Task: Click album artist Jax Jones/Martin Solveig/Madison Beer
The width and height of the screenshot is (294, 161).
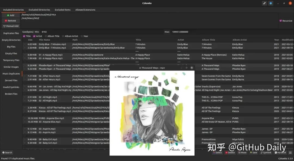Action: [x=252, y=90]
